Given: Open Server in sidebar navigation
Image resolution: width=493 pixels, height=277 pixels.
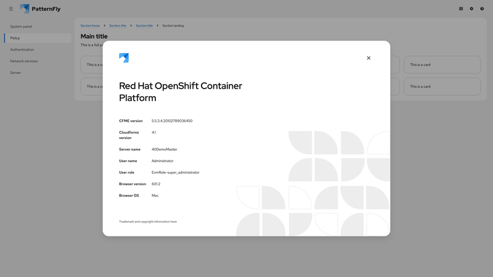Looking at the screenshot, I should point(15,73).
